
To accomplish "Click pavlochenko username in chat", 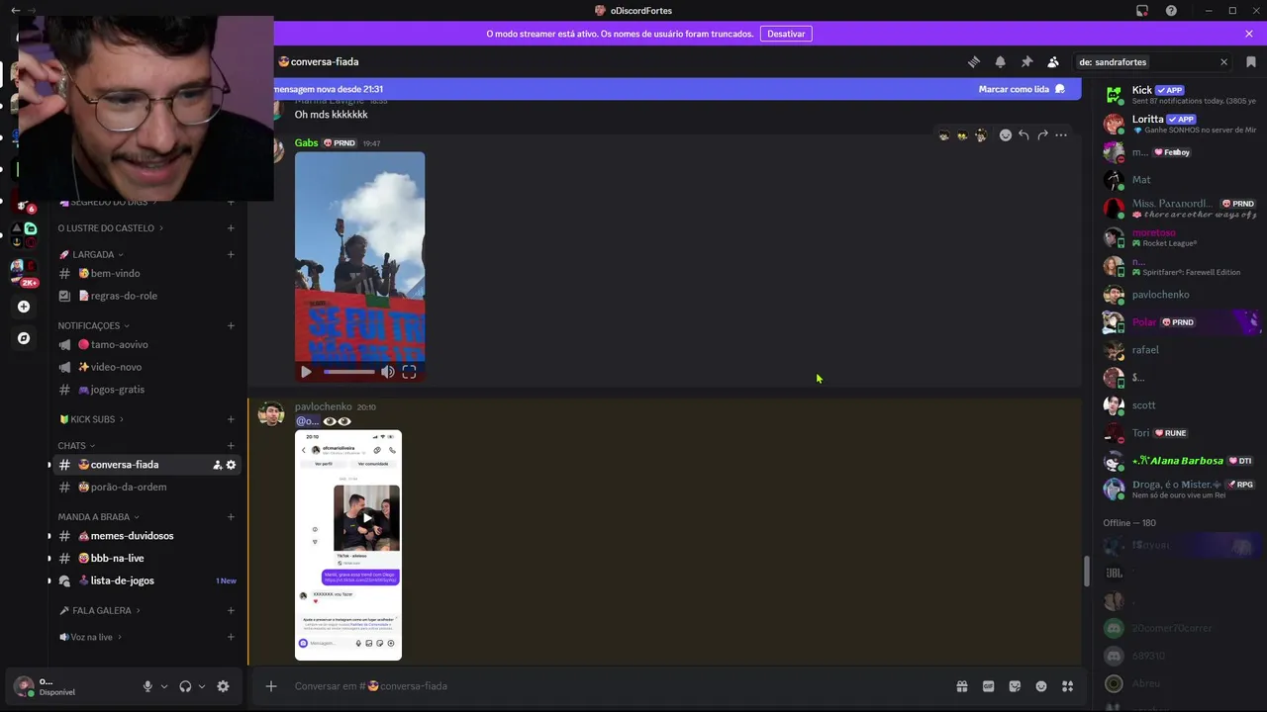I will pyautogui.click(x=323, y=406).
